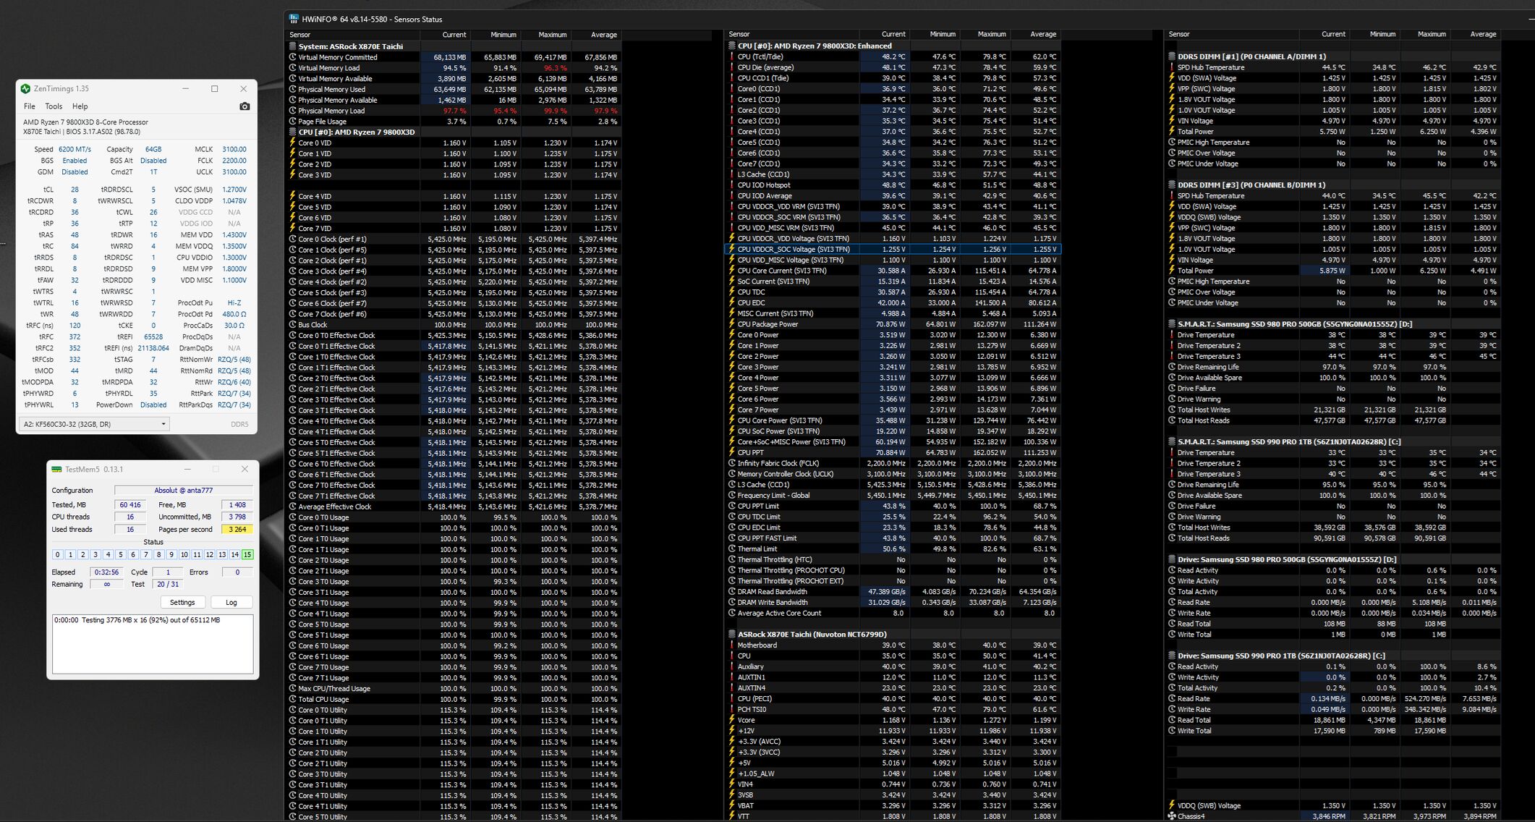The height and width of the screenshot is (822, 1535).
Task: Click the icon beside Total CPU Usage
Action: (293, 700)
